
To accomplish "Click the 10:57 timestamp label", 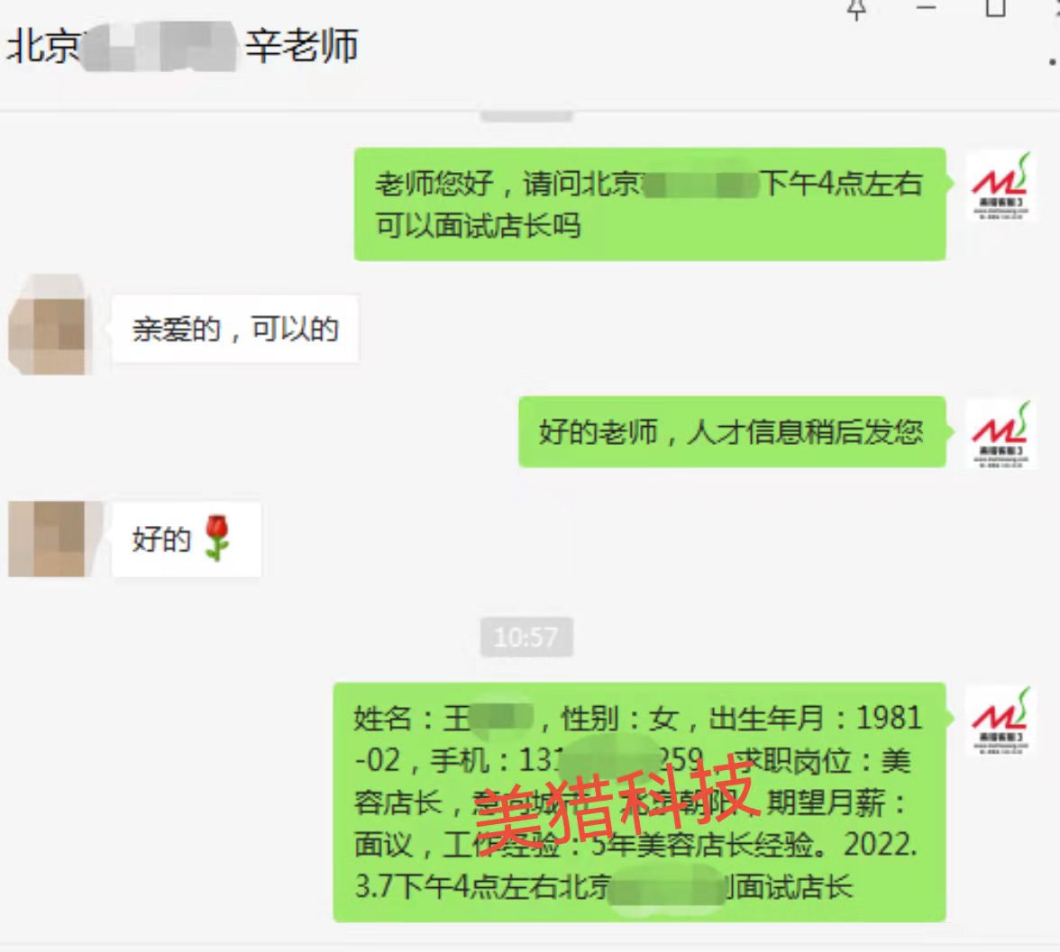I will [x=526, y=637].
